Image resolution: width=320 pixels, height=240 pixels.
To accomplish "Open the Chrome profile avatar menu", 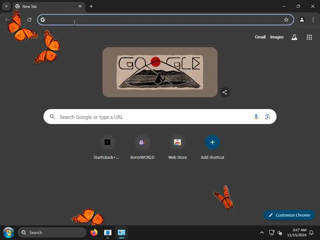I will tap(302, 20).
